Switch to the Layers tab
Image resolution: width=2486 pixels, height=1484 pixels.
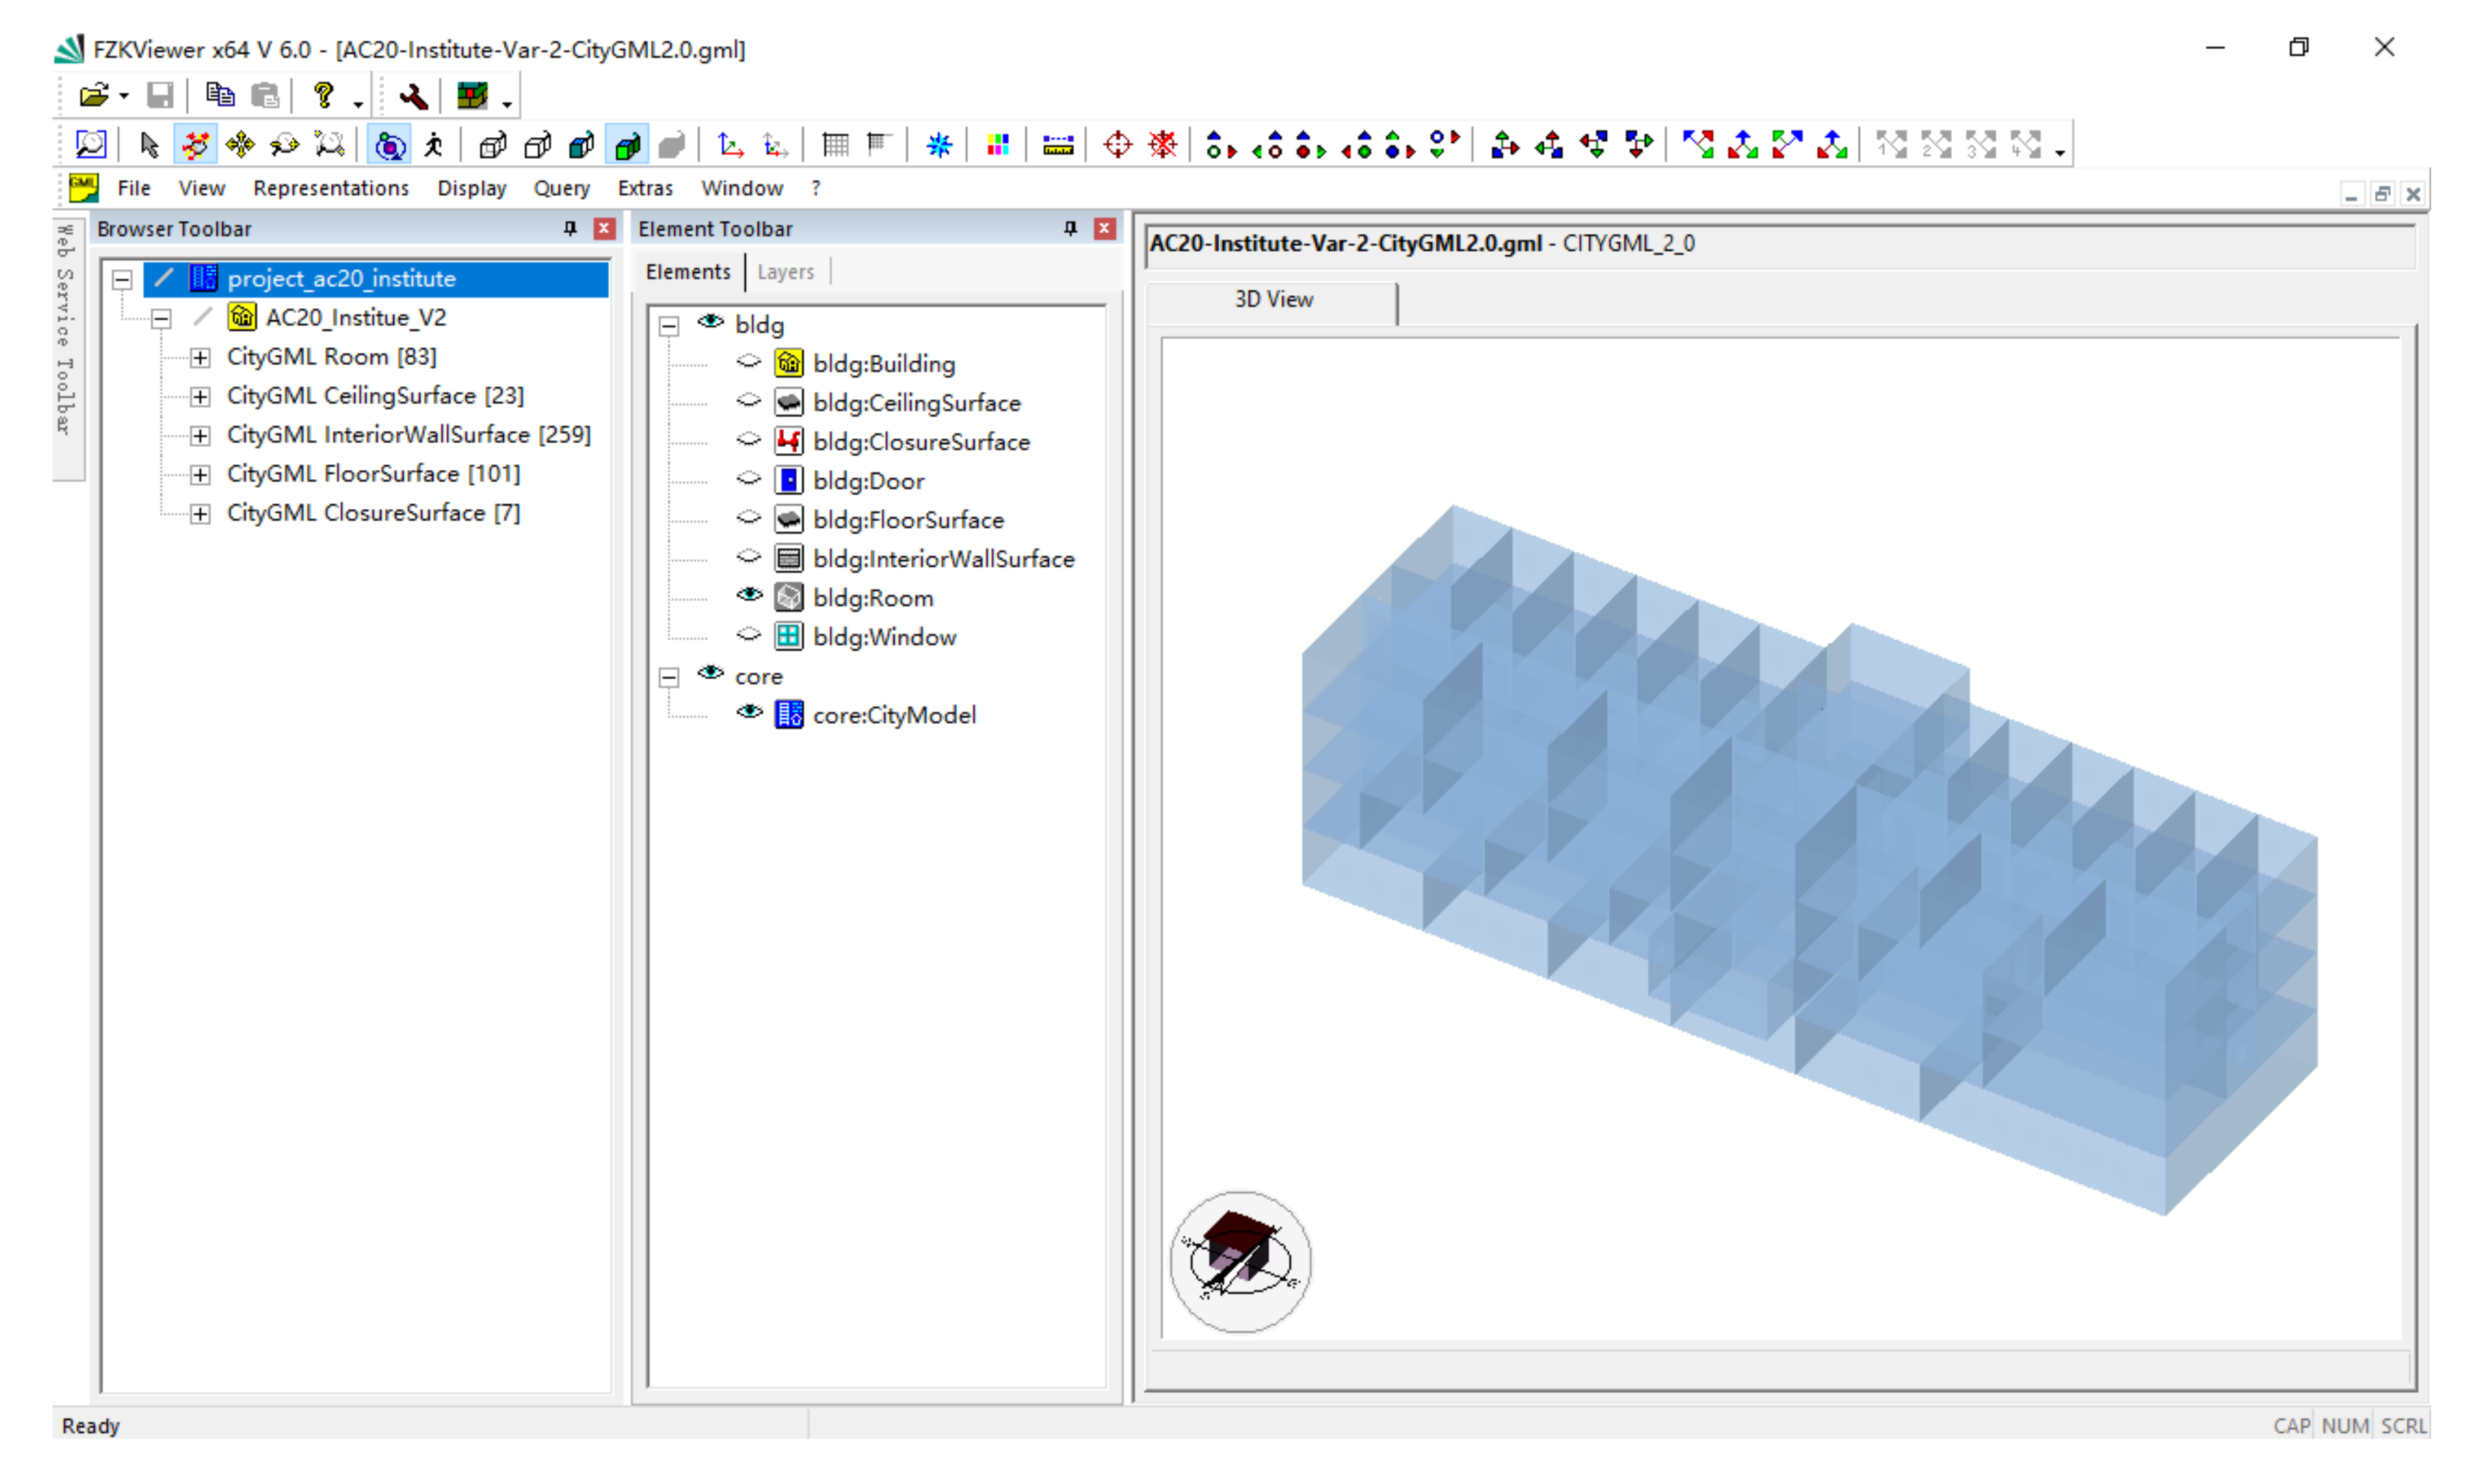pyautogui.click(x=785, y=272)
